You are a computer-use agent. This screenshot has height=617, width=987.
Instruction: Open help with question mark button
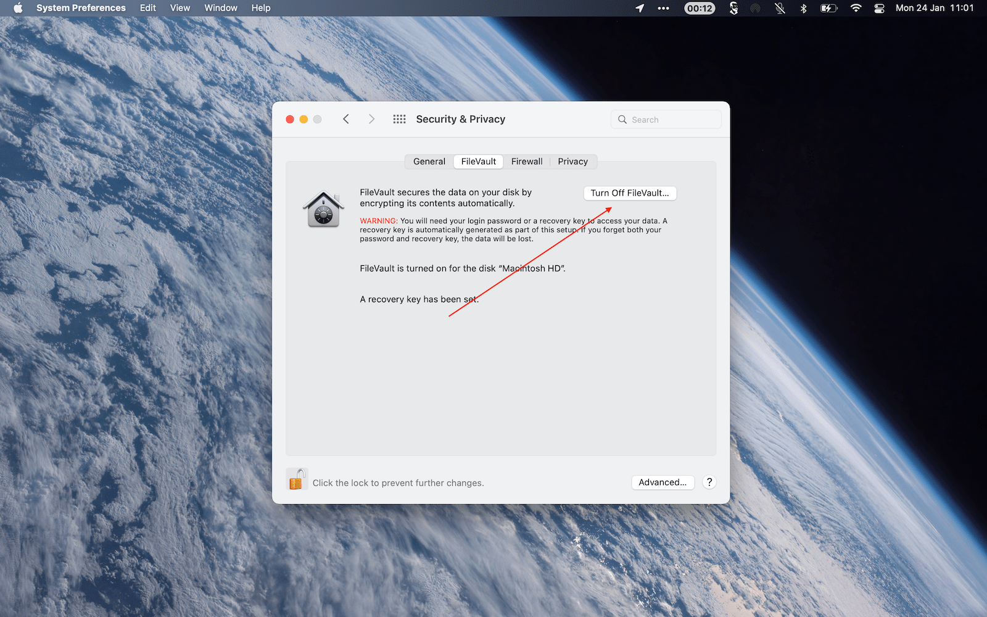tap(709, 482)
